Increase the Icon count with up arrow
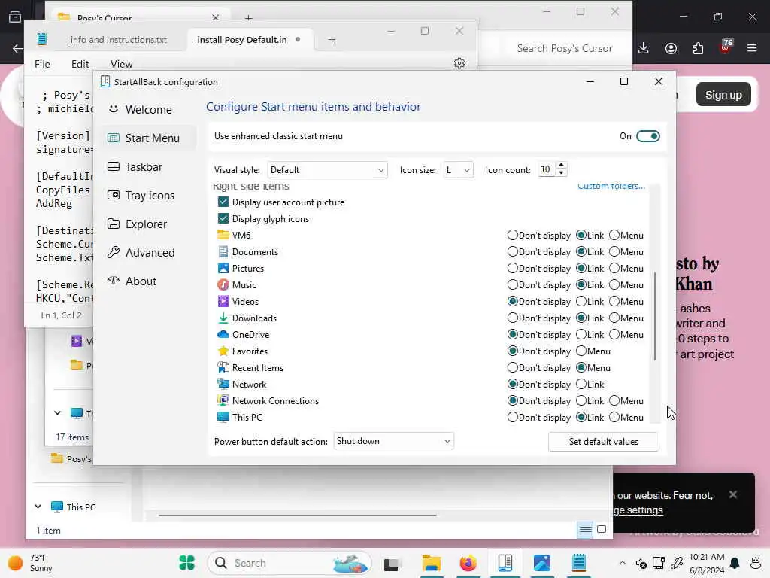Viewport: 770px width, 578px height. tap(561, 166)
